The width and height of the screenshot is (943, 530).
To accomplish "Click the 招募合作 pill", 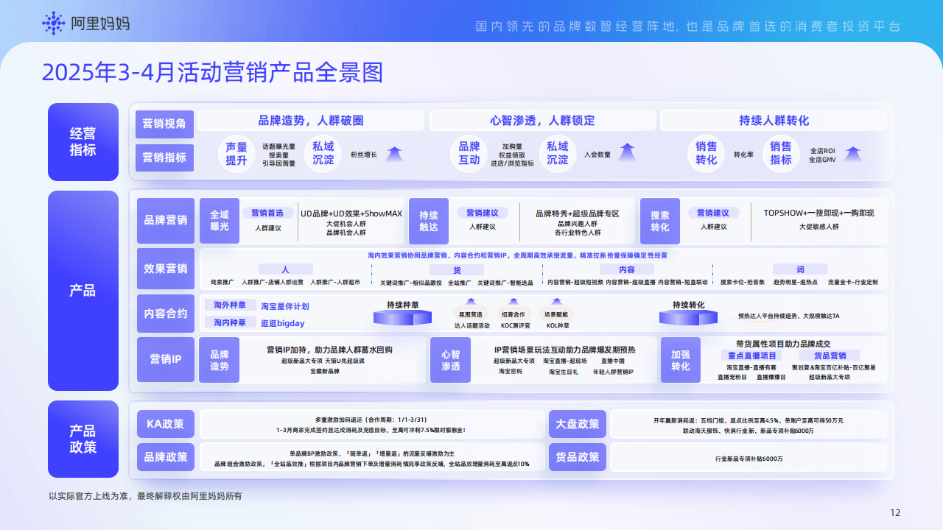I will (513, 314).
